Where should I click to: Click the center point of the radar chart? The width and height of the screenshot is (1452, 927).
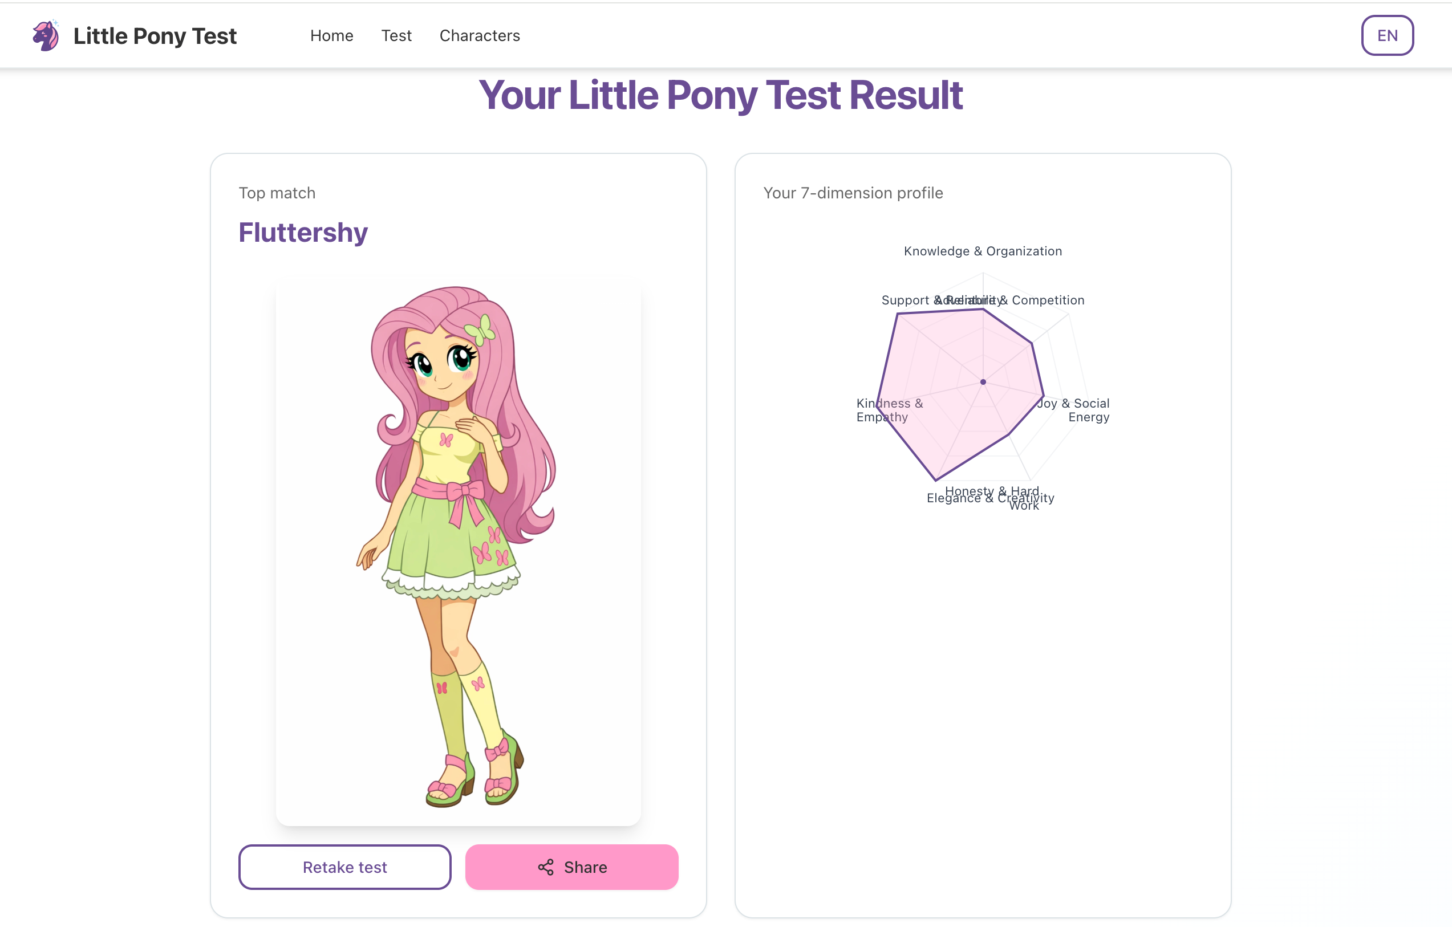(x=983, y=381)
